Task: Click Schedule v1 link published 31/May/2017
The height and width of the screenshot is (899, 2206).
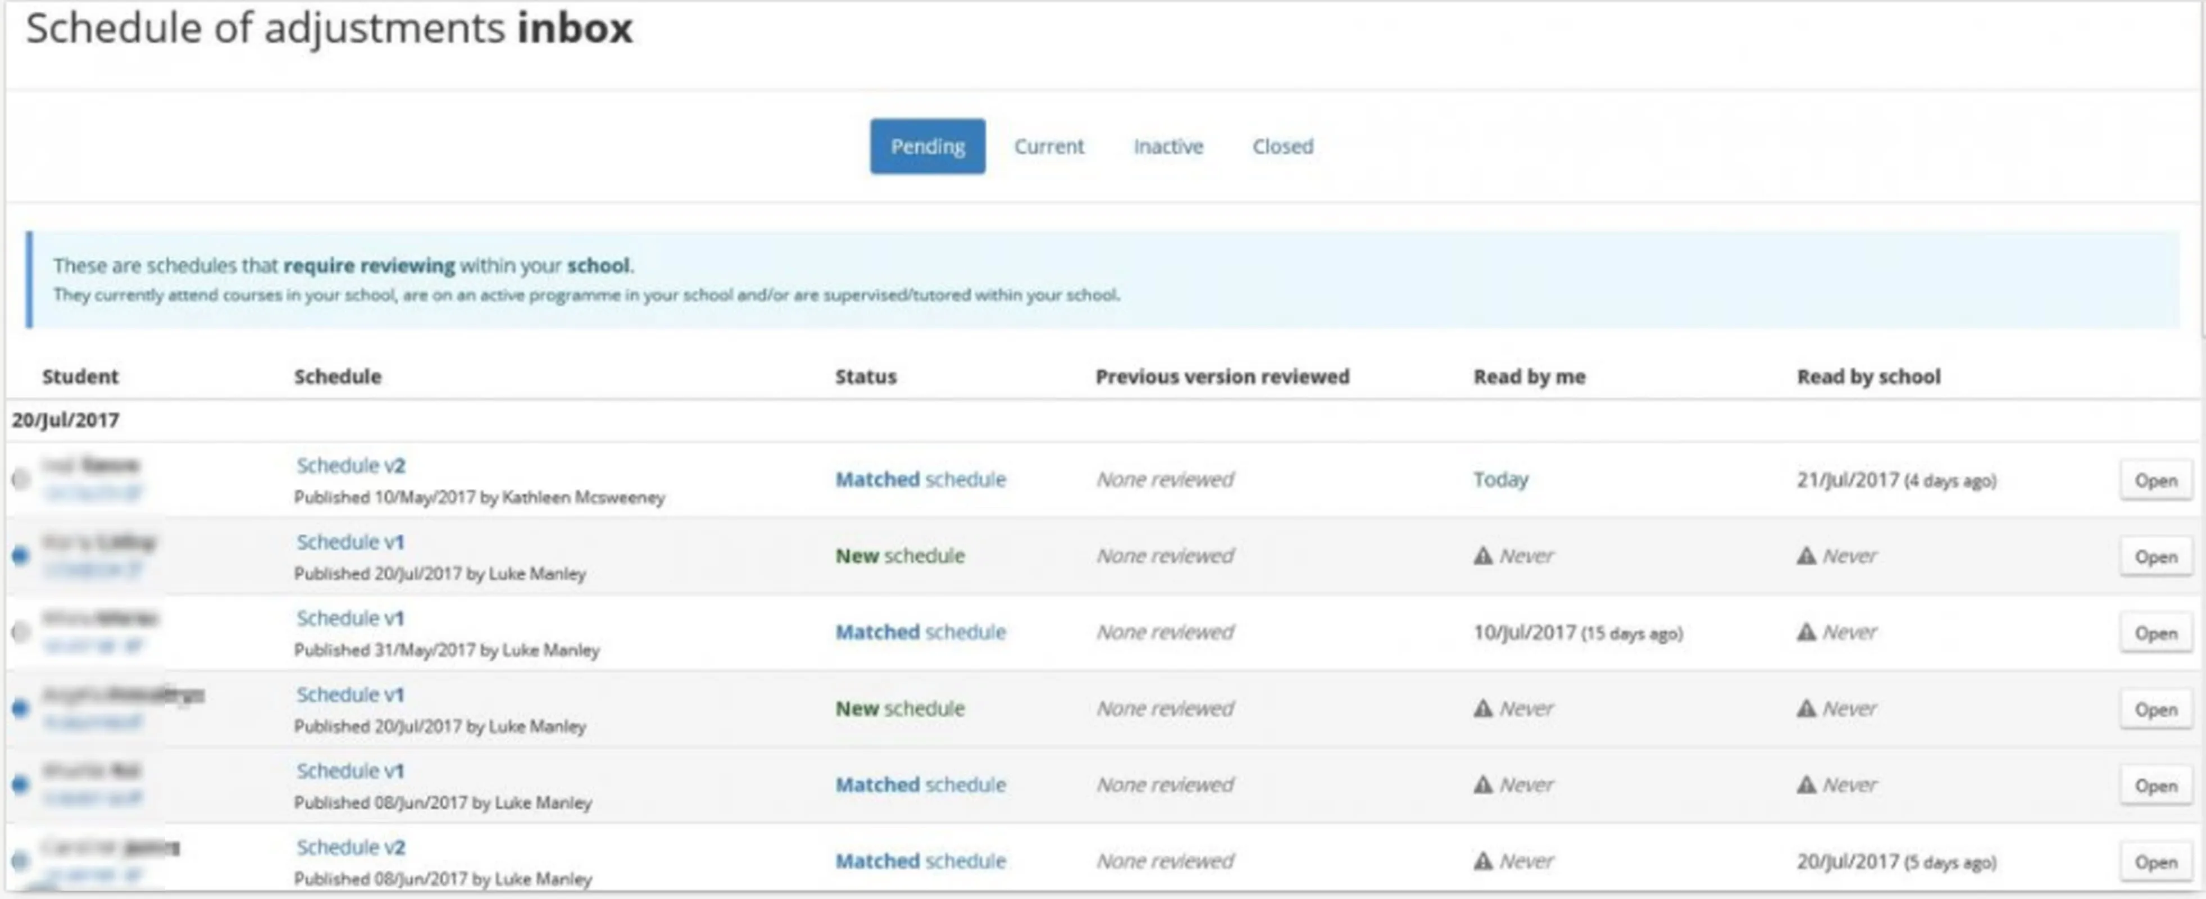Action: tap(349, 618)
